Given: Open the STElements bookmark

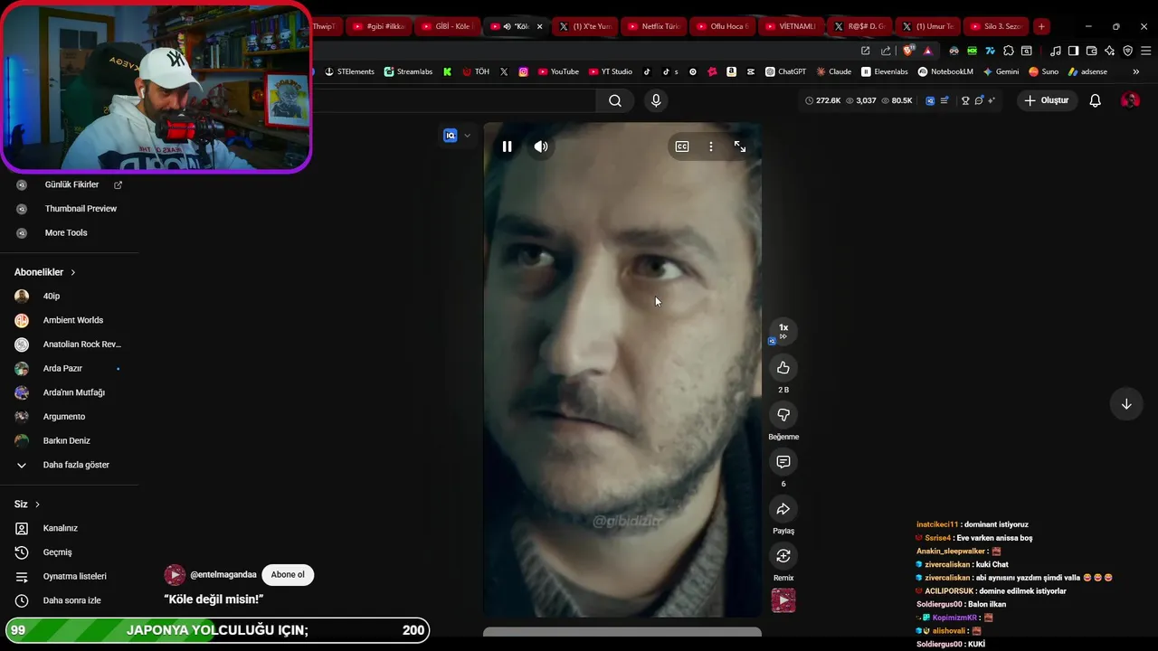Looking at the screenshot, I should [349, 71].
